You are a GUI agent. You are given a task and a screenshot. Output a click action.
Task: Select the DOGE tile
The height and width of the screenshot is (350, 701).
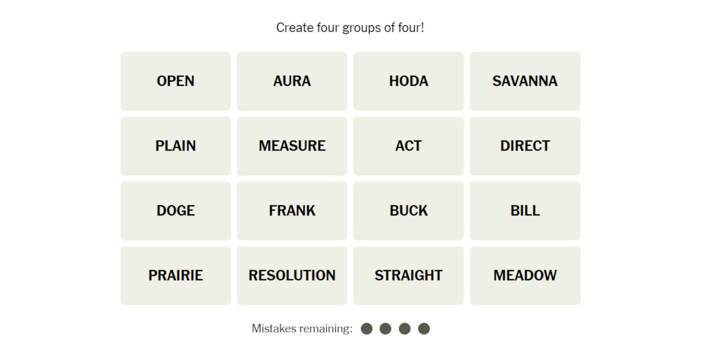pos(175,211)
